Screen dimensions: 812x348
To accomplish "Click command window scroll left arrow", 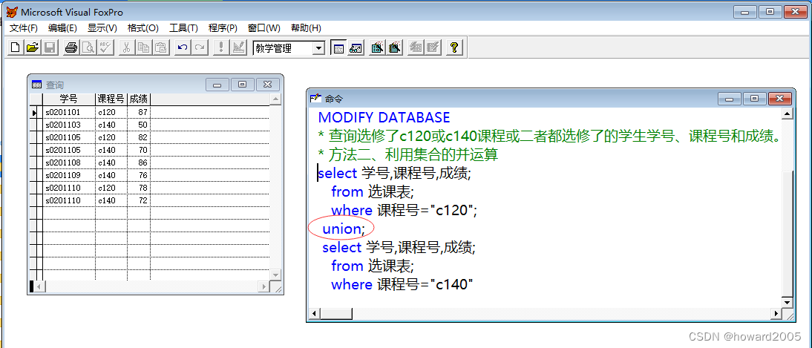I will [x=315, y=314].
